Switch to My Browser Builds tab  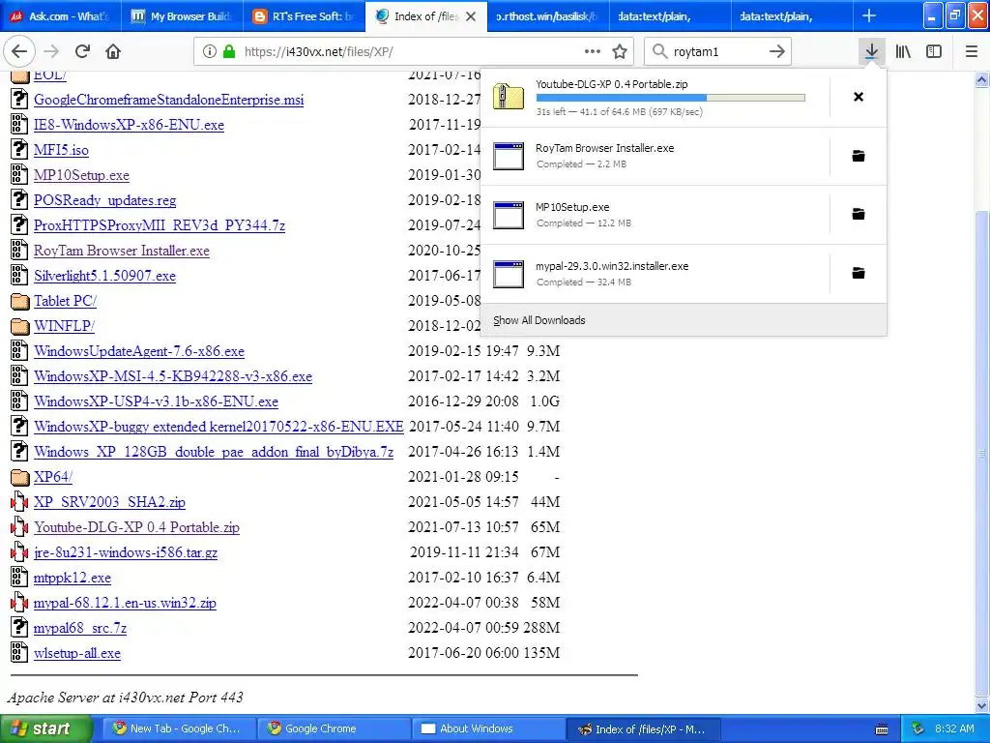click(x=182, y=16)
